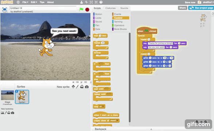Open the akalthof account dropdown
This screenshot has width=214, height=131.
click(209, 2)
